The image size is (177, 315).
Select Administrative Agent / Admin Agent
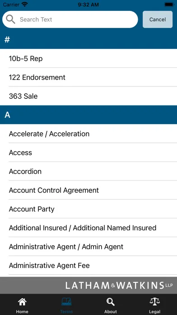point(88,247)
